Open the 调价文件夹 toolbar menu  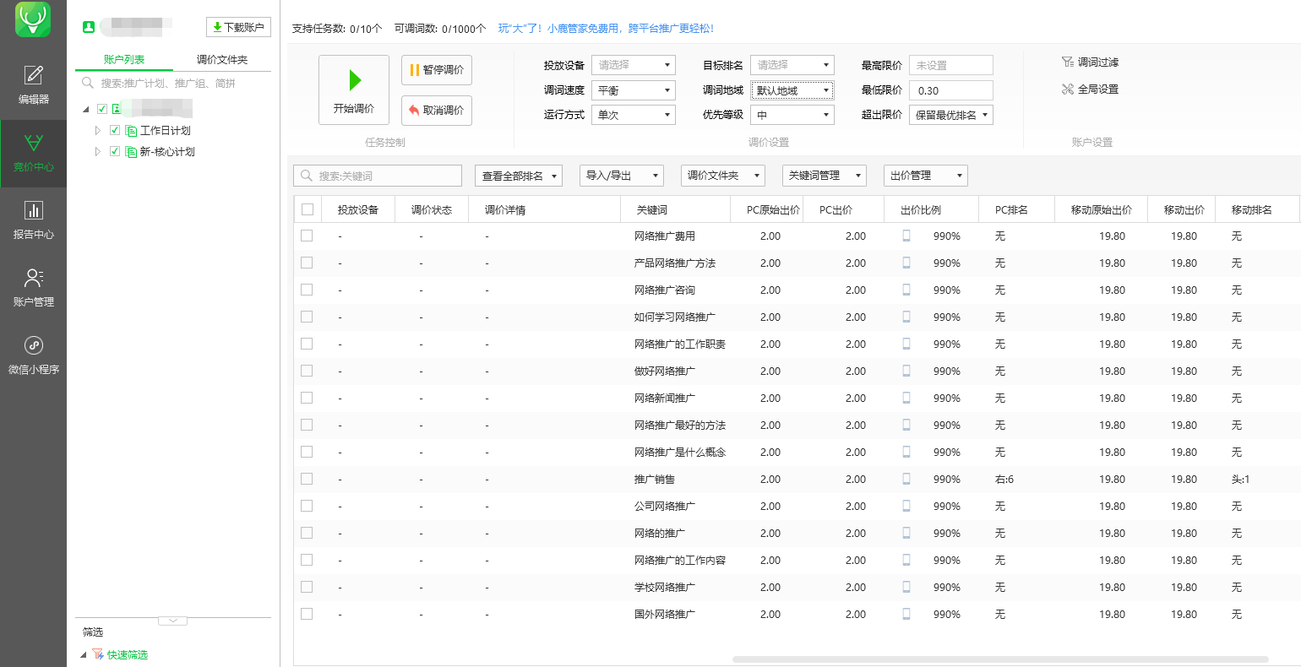[723, 176]
